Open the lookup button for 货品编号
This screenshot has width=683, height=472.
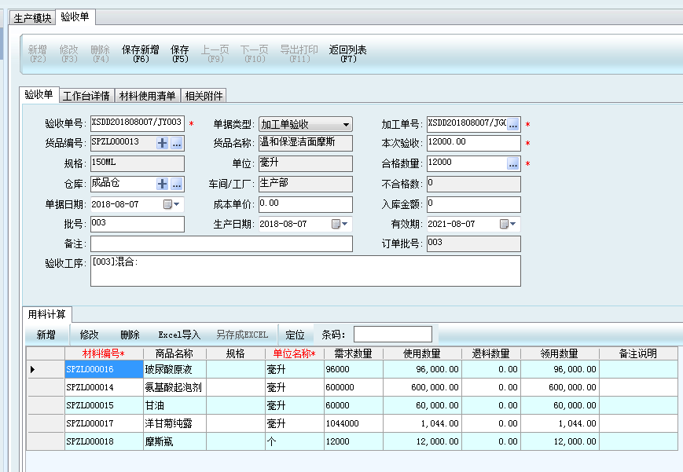176,143
